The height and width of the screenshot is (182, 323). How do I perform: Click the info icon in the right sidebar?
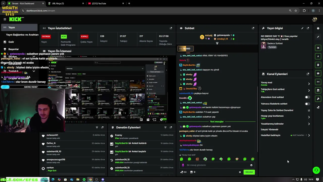tap(318, 28)
